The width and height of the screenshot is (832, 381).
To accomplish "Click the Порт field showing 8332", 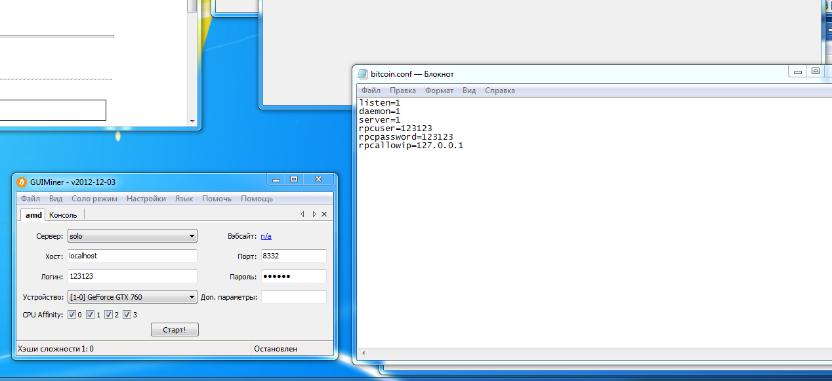I will point(293,256).
